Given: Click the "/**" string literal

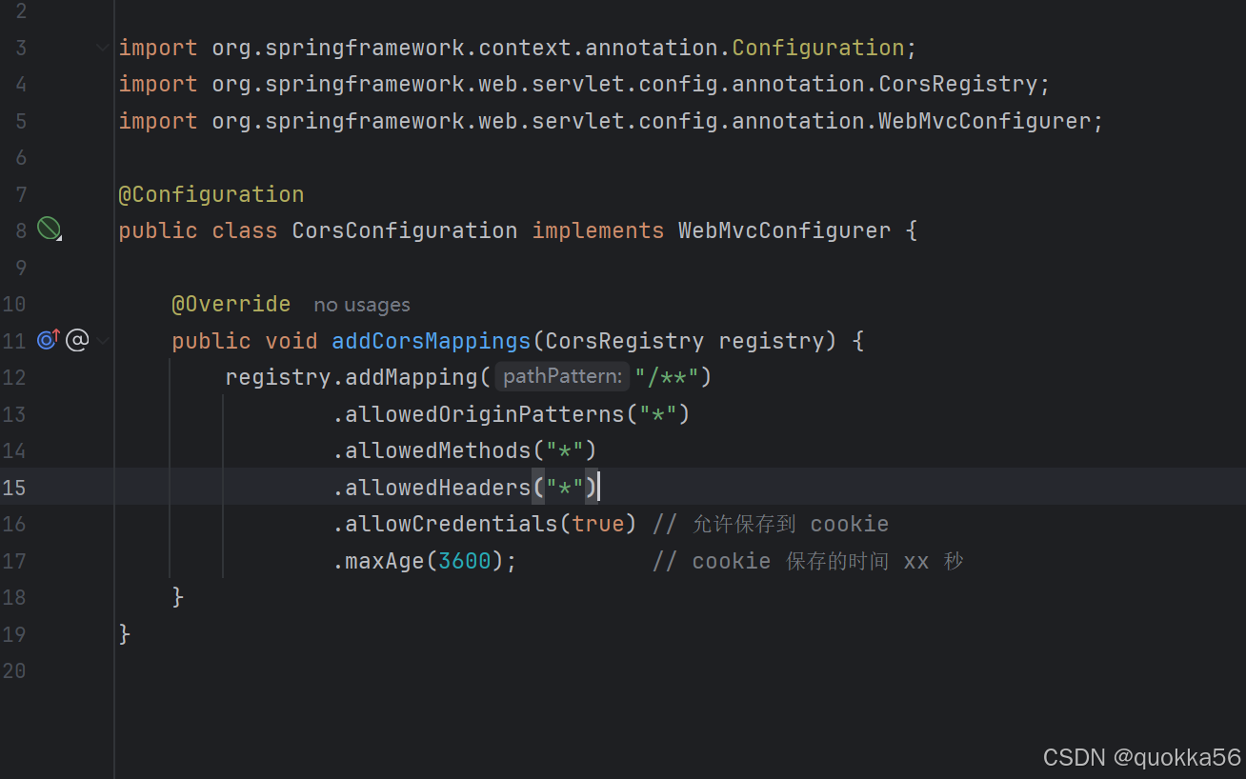Looking at the screenshot, I should click(x=667, y=377).
